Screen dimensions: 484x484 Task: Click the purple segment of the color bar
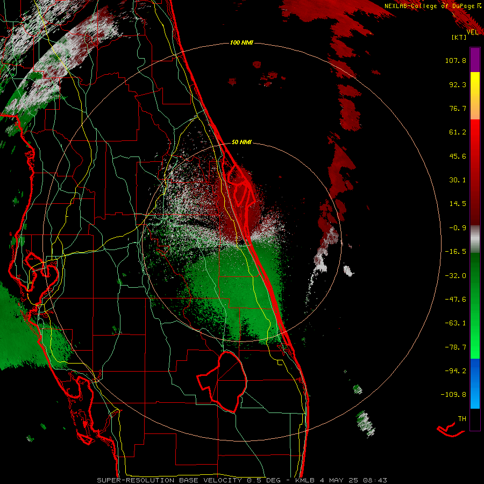(x=475, y=60)
